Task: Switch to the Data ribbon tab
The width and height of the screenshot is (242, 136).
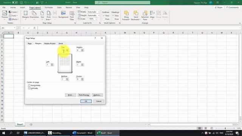Action: [x=59, y=8]
